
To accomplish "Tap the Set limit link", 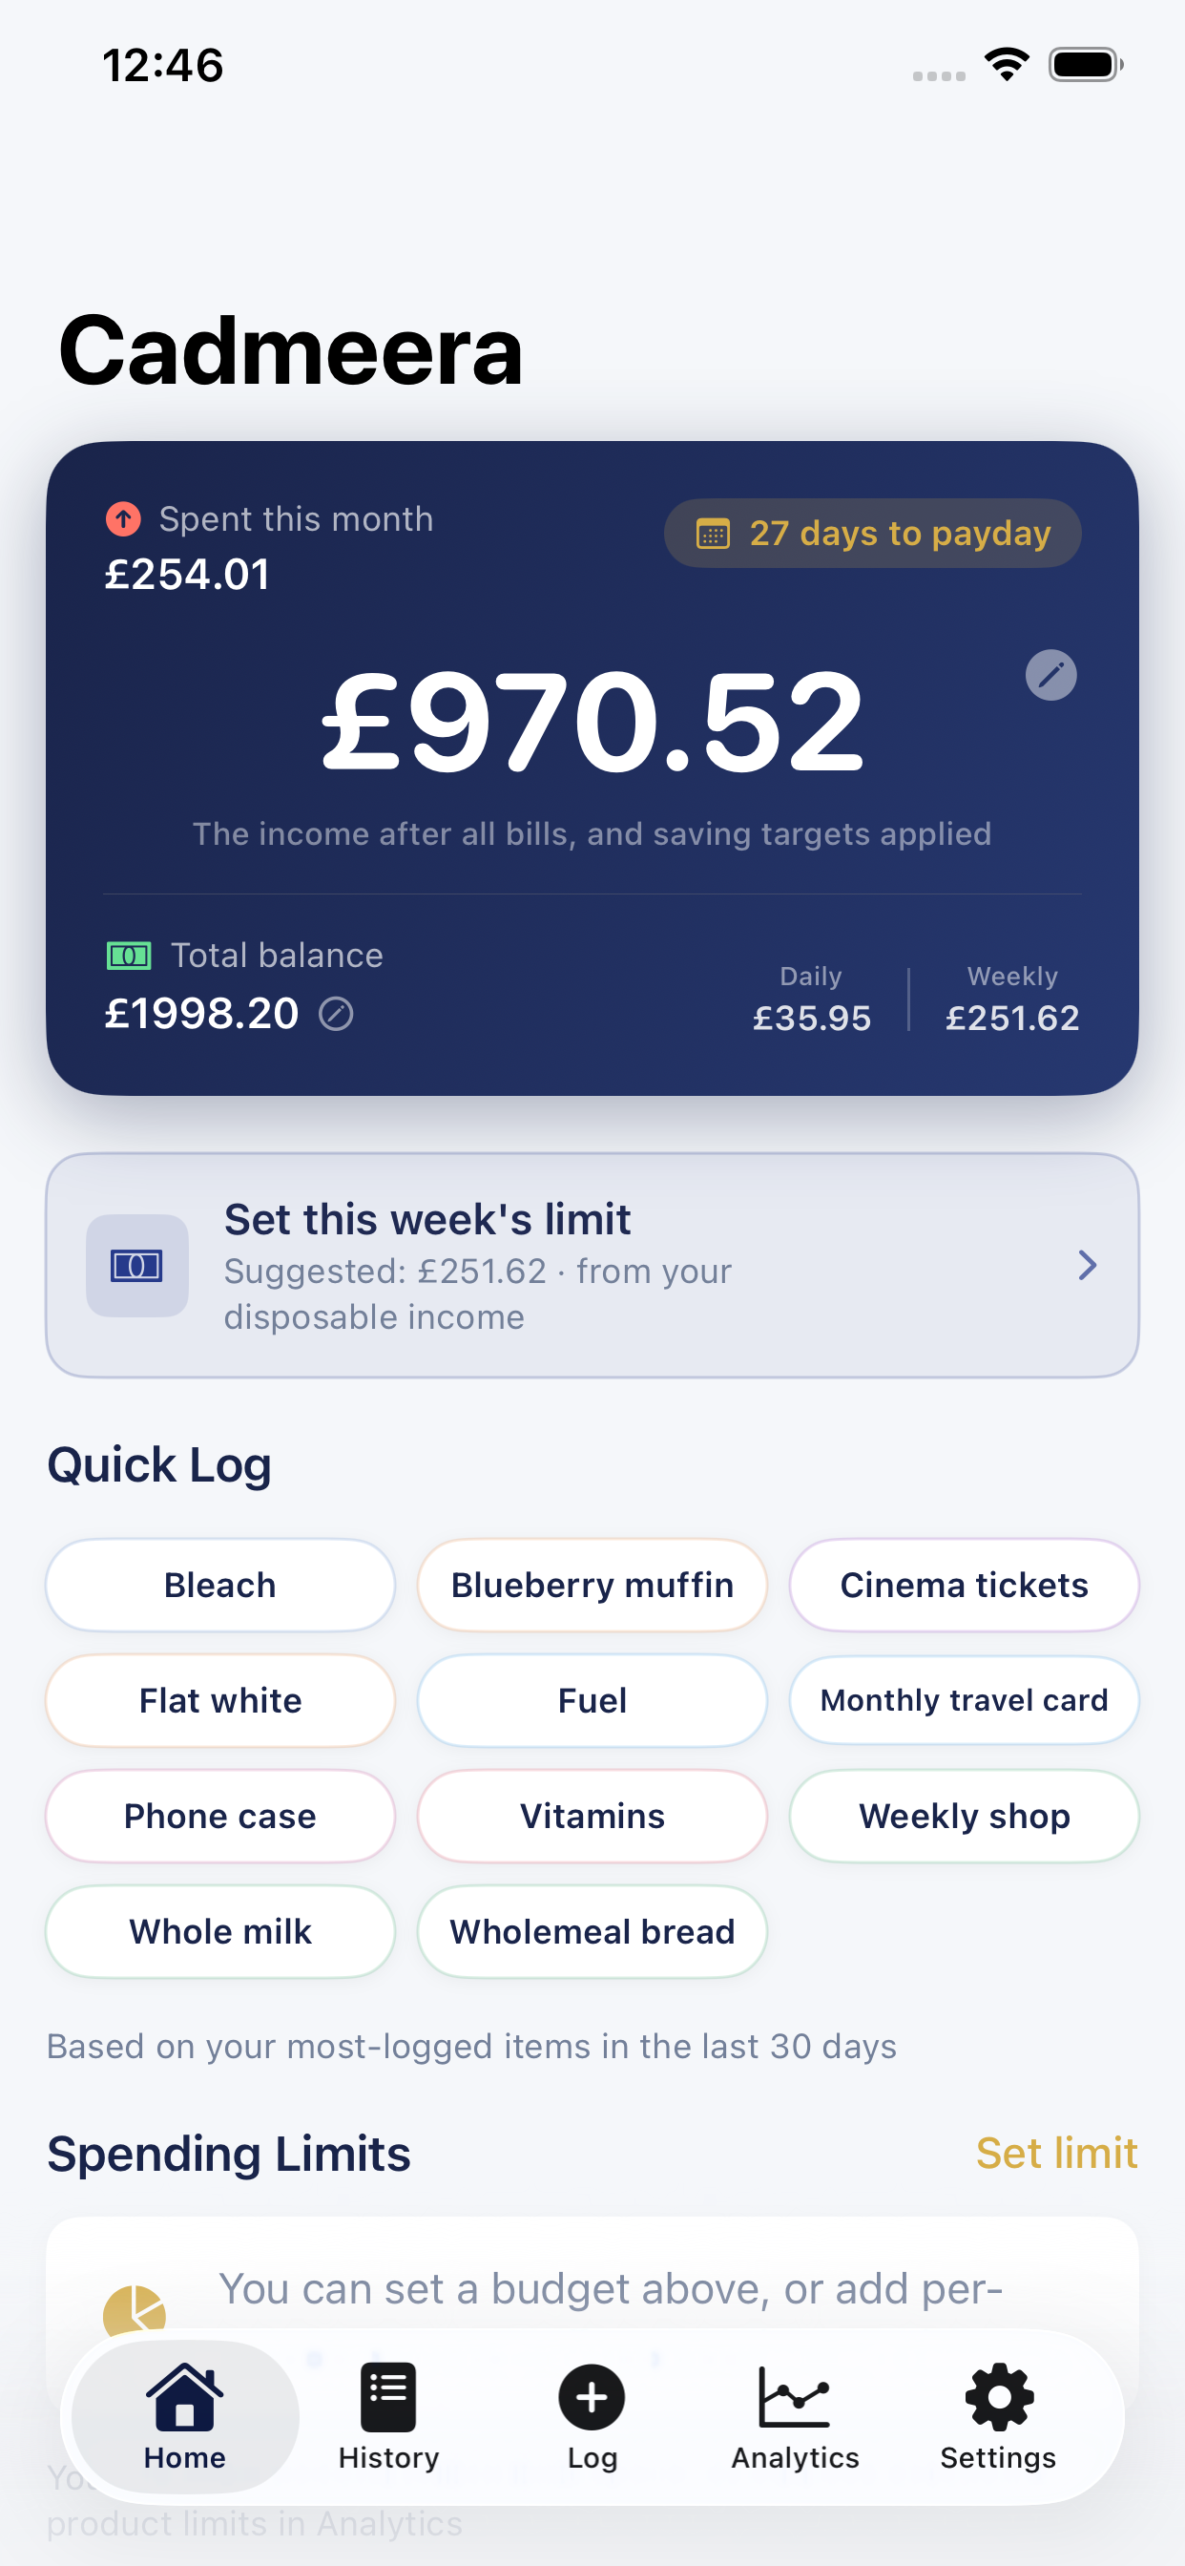I will [1055, 2154].
